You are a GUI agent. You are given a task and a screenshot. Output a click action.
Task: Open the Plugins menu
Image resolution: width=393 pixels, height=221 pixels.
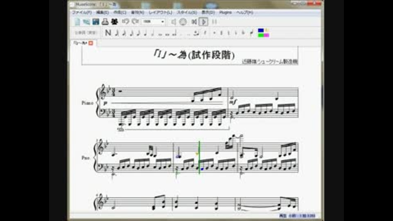pyautogui.click(x=225, y=12)
